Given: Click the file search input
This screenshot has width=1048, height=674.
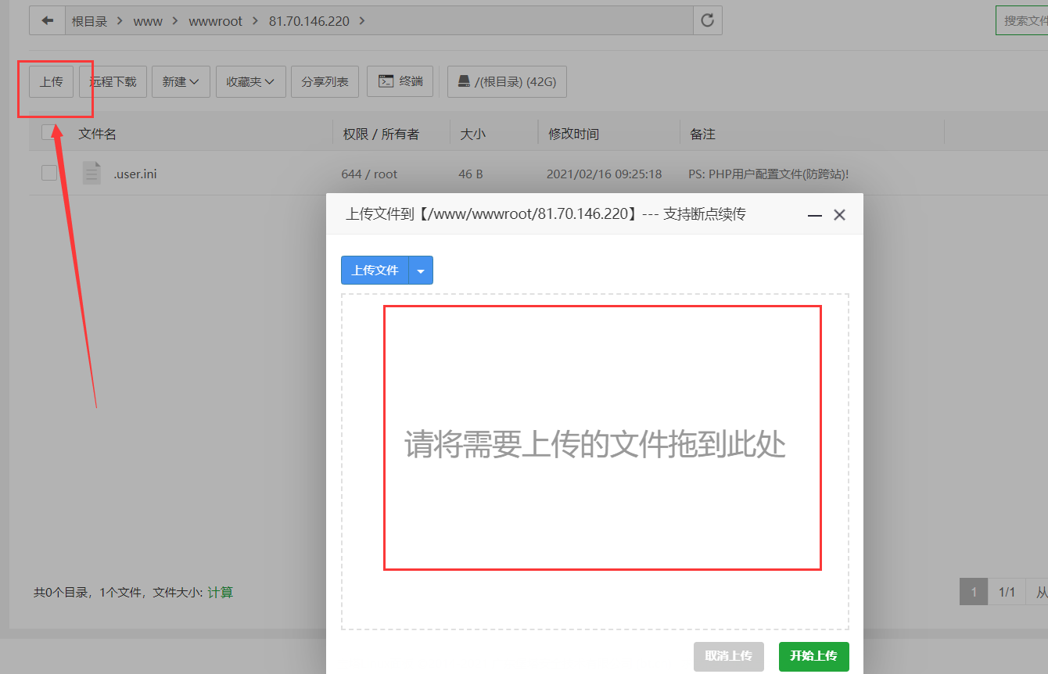Looking at the screenshot, I should (1021, 20).
